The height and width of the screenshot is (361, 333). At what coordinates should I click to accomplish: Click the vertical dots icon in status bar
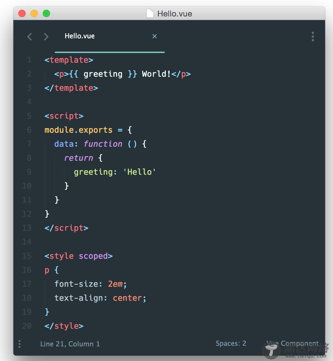click(20, 344)
